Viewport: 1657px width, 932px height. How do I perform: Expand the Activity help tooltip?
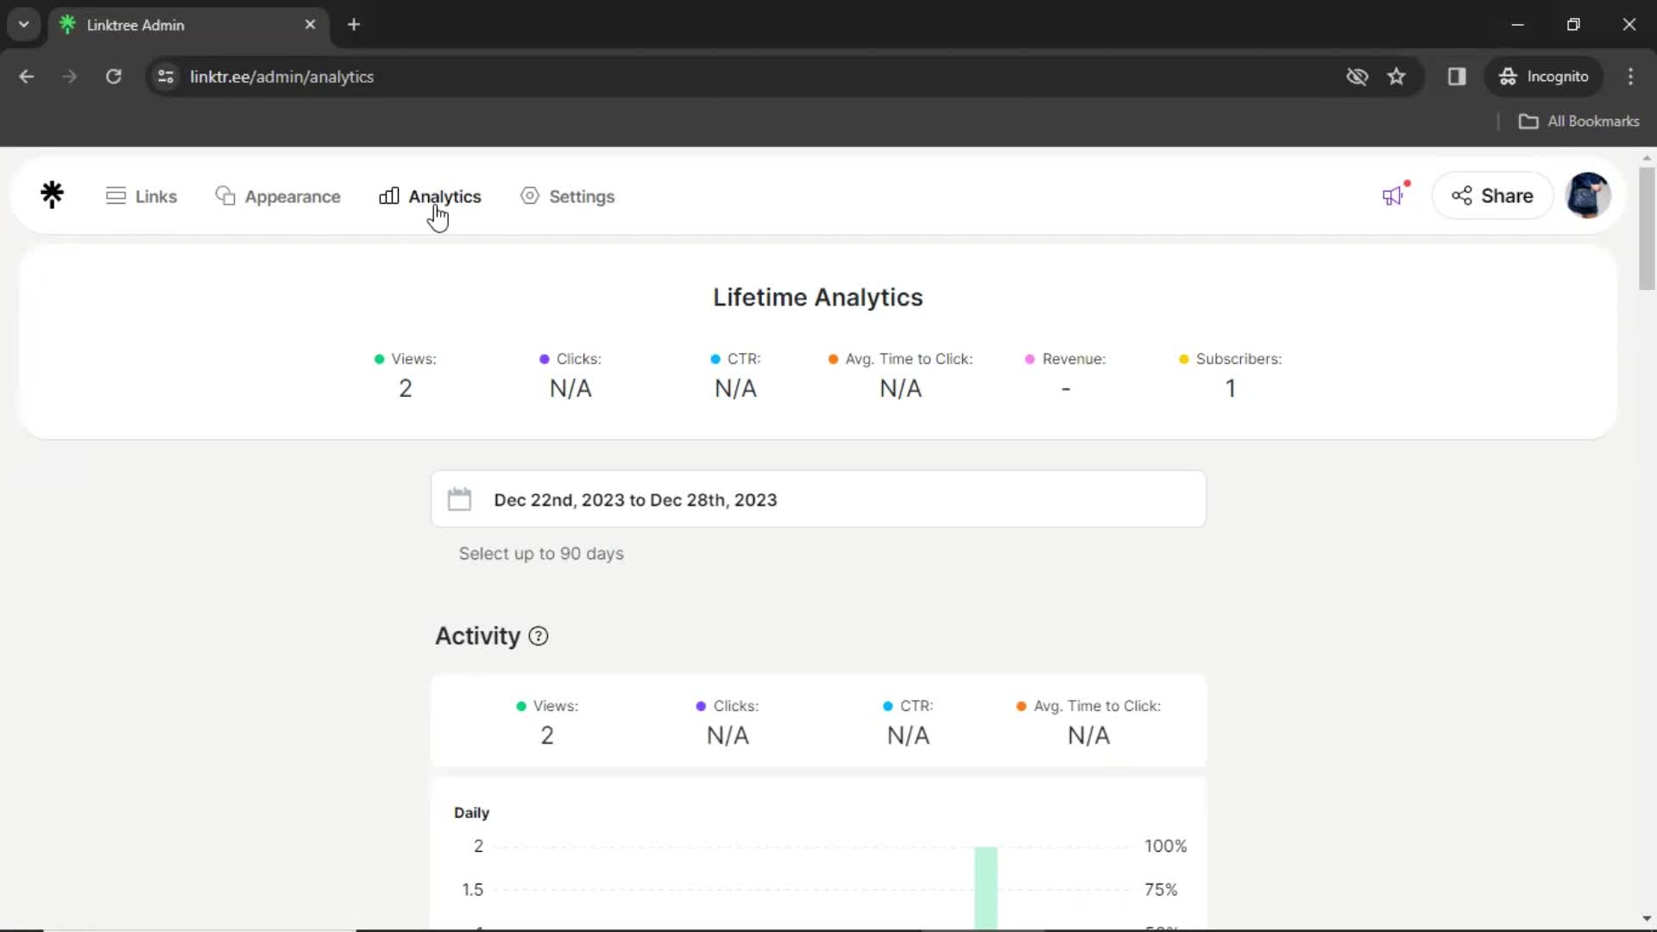[x=537, y=635]
